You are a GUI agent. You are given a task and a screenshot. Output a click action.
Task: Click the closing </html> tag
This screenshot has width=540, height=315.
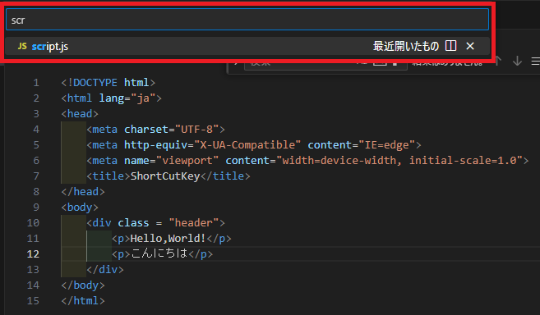click(83, 300)
